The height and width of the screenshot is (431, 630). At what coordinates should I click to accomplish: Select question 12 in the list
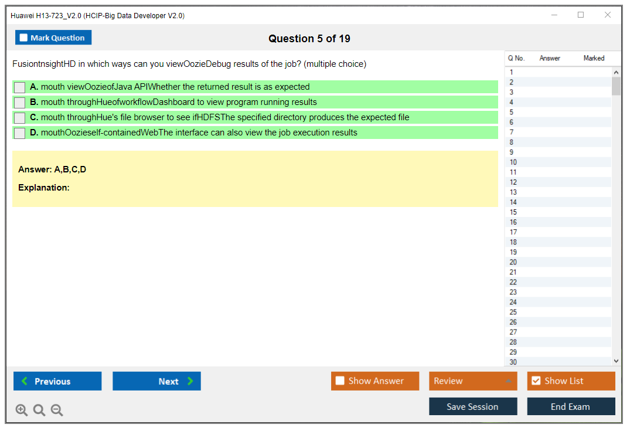point(513,182)
